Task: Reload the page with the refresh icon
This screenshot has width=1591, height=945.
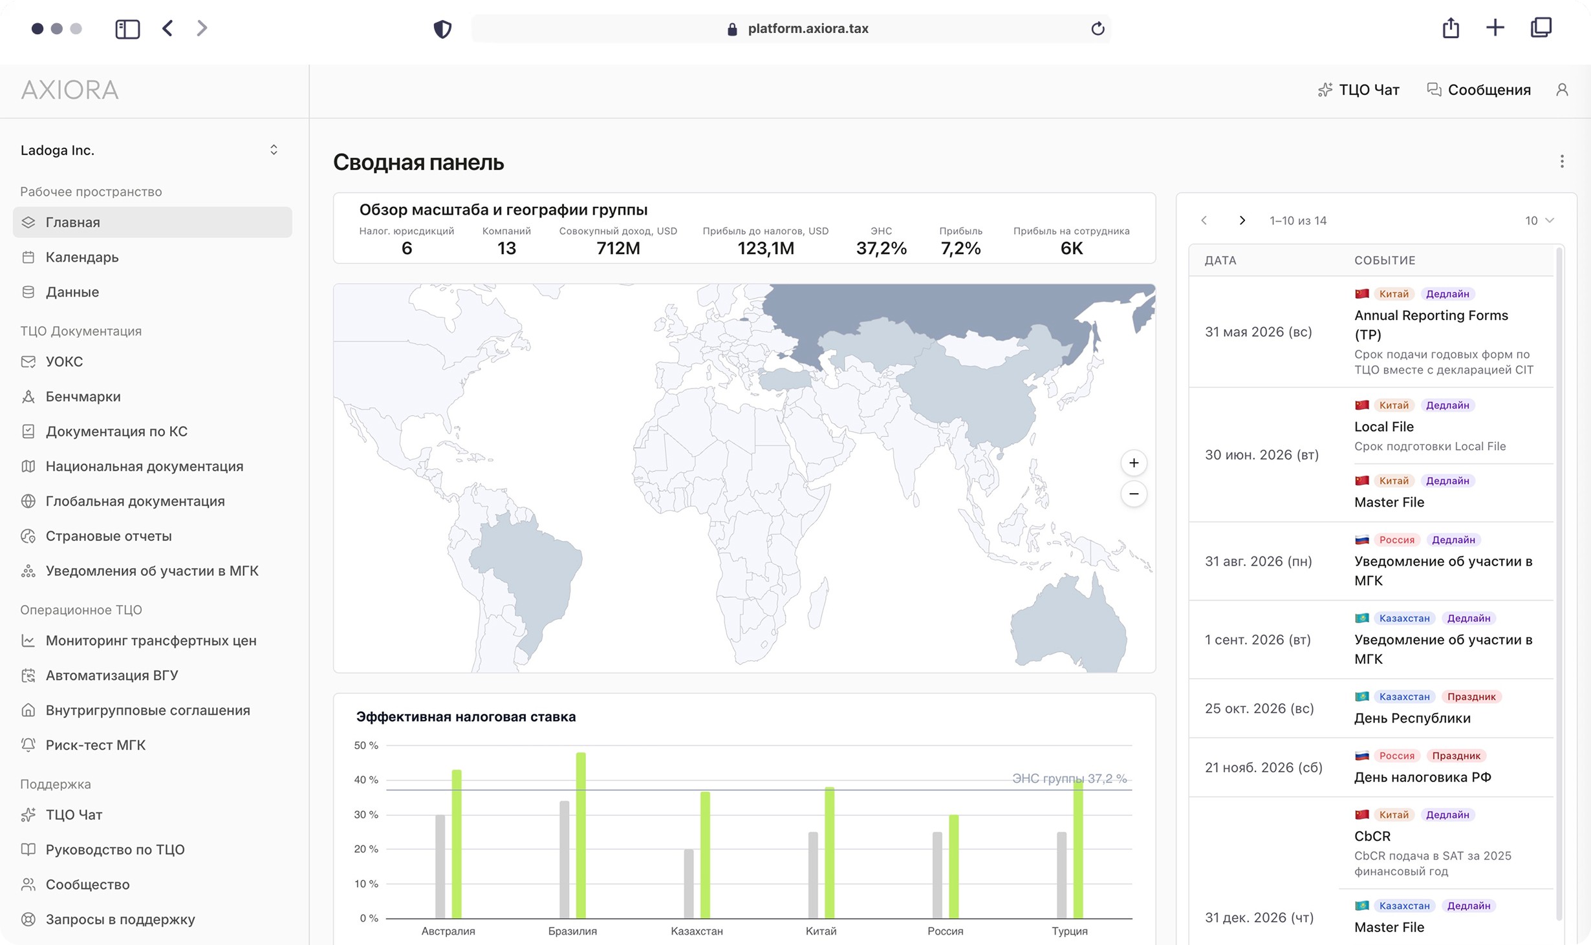Action: (x=1098, y=28)
